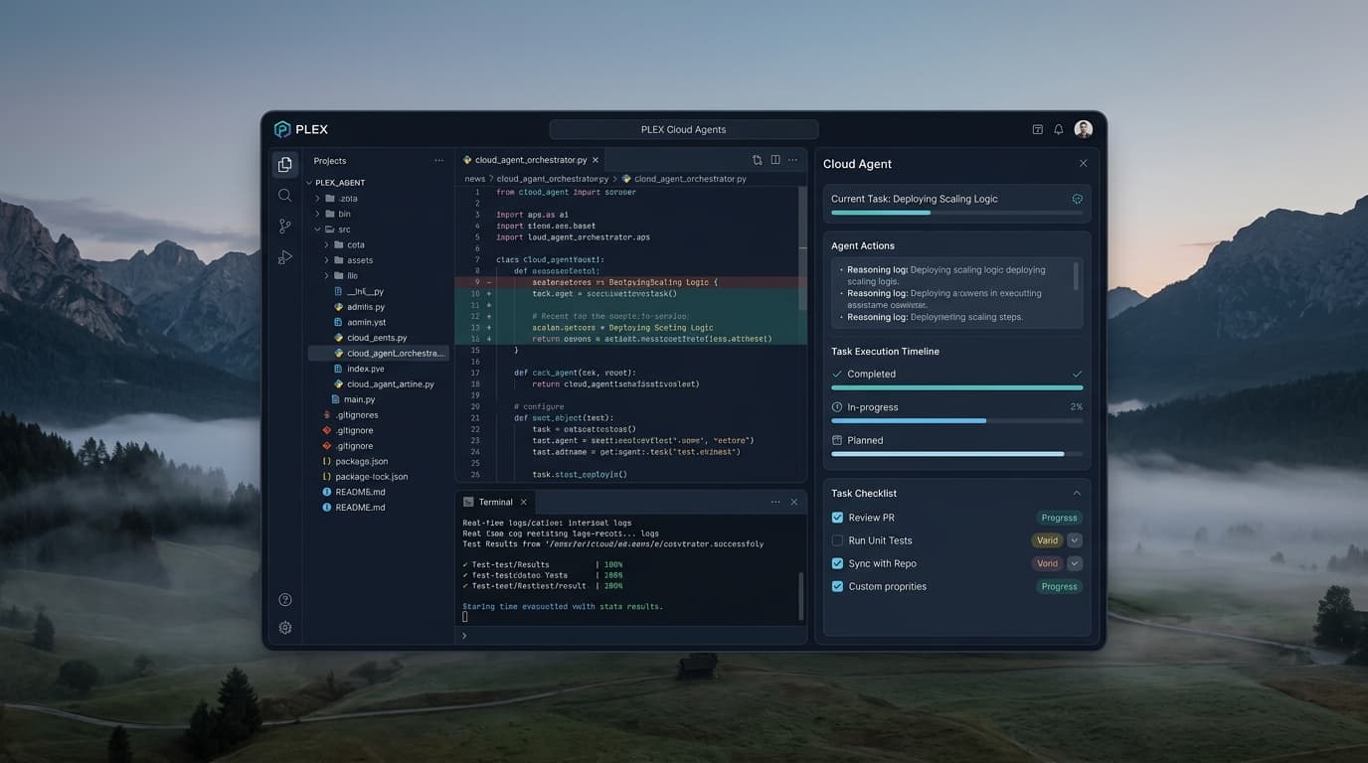
Task: Open the dropdown arrow in Run Unit Tests row
Action: pyautogui.click(x=1075, y=540)
